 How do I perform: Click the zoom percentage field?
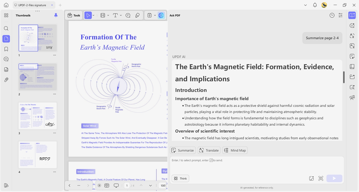pyautogui.click(x=163, y=186)
